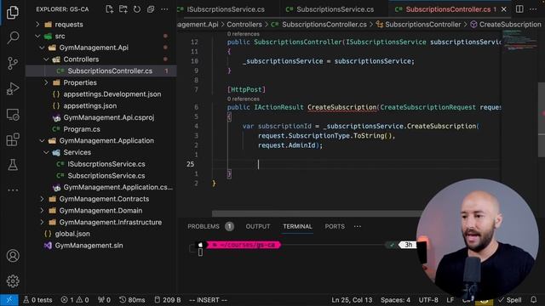Open the PORTS panel tab
This screenshot has height=306, width=545.
coord(335,227)
